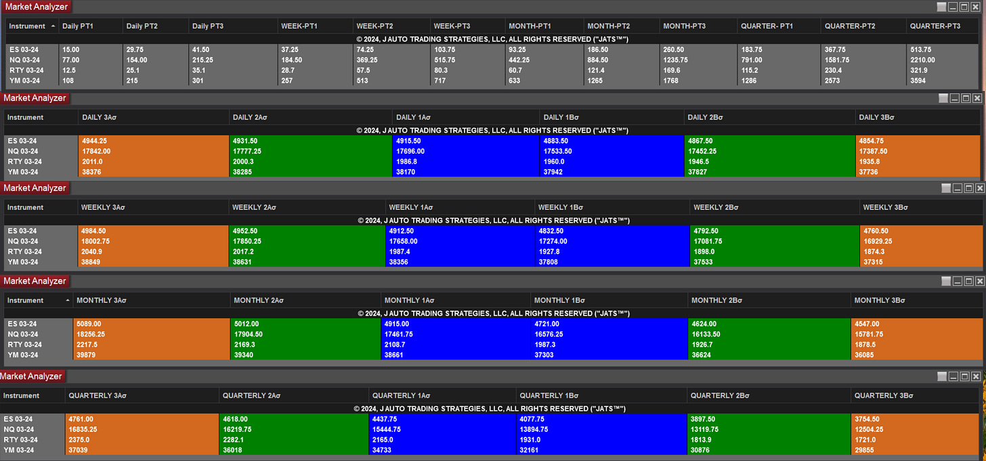Click the green 17777.25 cell under DAILY 2Aσ
The height and width of the screenshot is (461, 986).
pyautogui.click(x=311, y=151)
